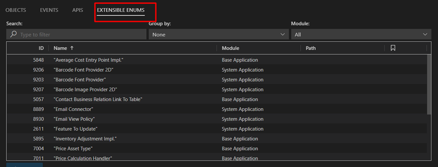Click the Path column header

310,48
